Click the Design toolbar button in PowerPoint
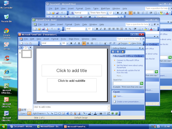 [123, 43]
